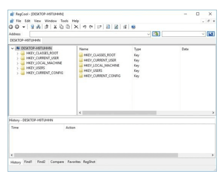The image size is (224, 178).
Task: Click the document page toolbar icon
Action: [x=108, y=27]
